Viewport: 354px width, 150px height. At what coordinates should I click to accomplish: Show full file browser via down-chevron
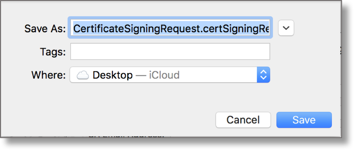pos(286,28)
